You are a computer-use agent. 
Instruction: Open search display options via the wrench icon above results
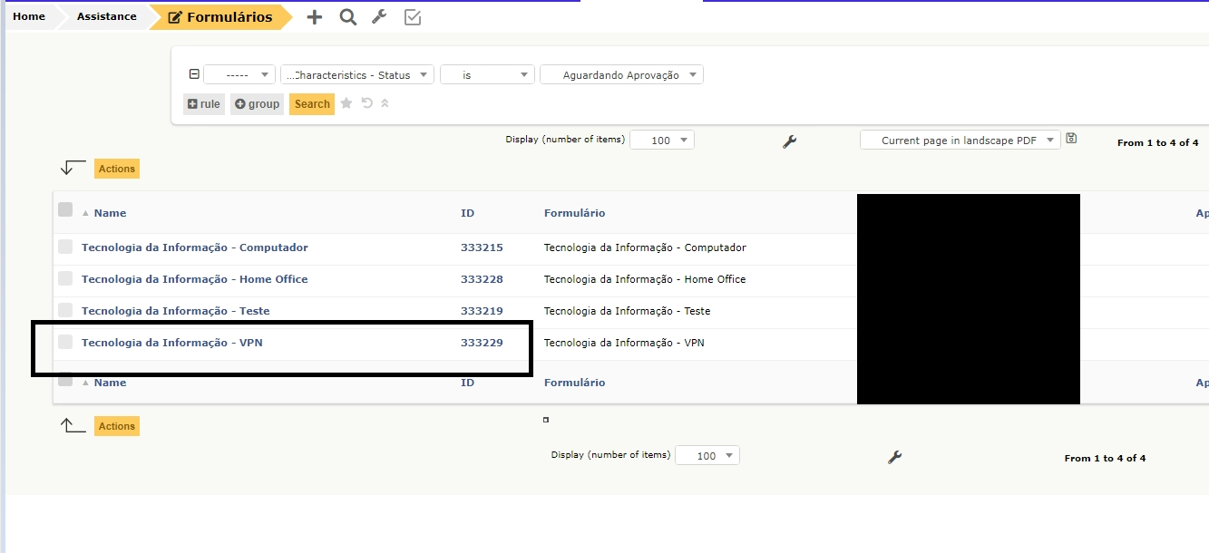(791, 141)
